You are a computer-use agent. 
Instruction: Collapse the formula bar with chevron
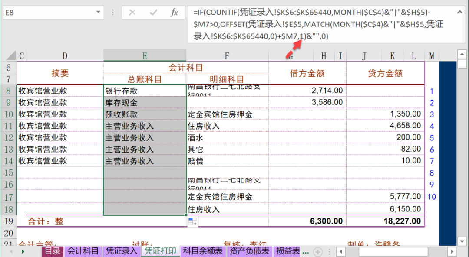460,12
